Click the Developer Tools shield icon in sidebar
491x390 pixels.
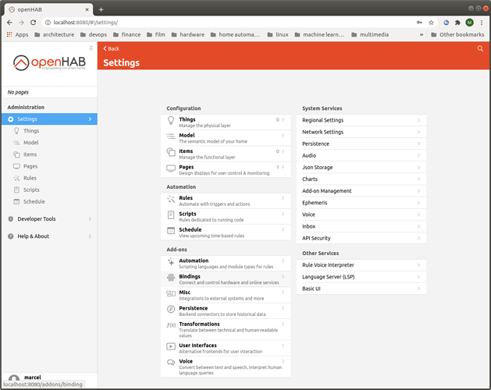[11, 219]
